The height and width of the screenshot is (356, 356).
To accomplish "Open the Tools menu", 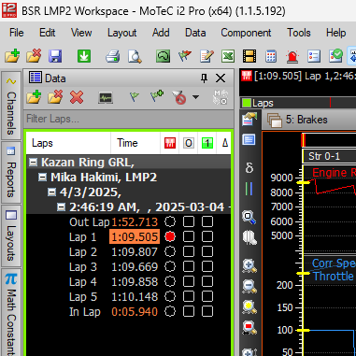I will point(299,33).
